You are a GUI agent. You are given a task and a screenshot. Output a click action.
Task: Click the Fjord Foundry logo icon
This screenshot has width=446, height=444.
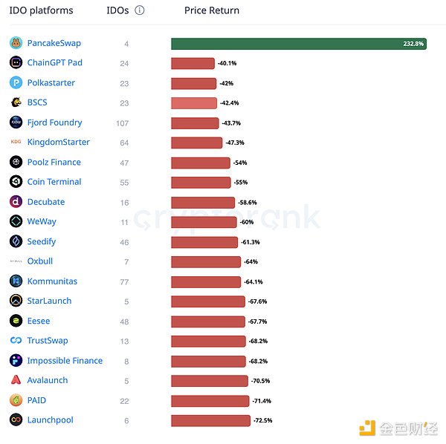tap(16, 123)
